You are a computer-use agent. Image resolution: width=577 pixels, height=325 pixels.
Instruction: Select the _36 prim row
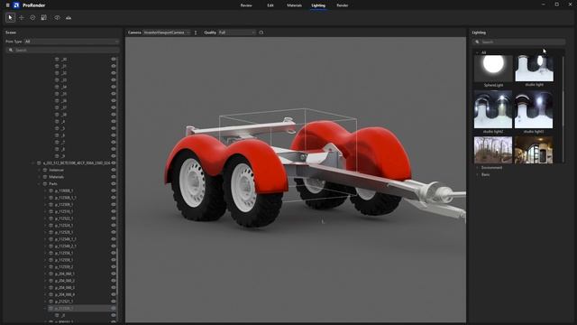[x=86, y=100]
